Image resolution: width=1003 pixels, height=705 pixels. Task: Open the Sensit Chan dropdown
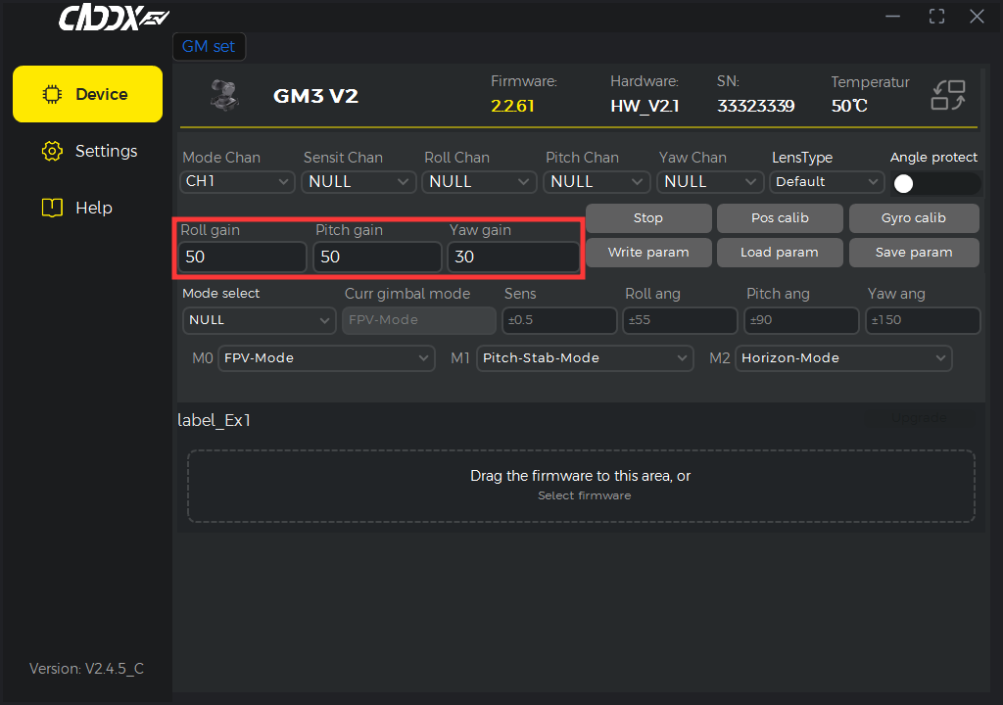[x=358, y=182]
